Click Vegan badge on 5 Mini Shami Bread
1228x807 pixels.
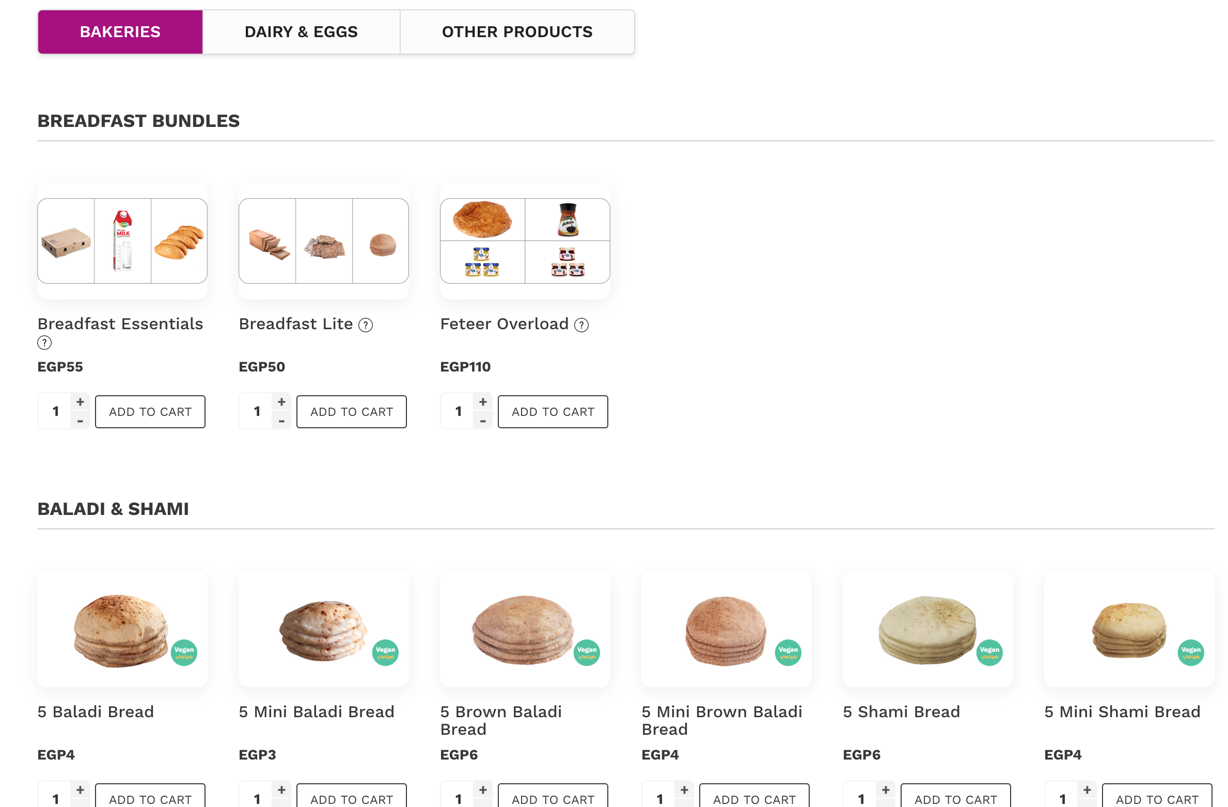click(x=1191, y=653)
